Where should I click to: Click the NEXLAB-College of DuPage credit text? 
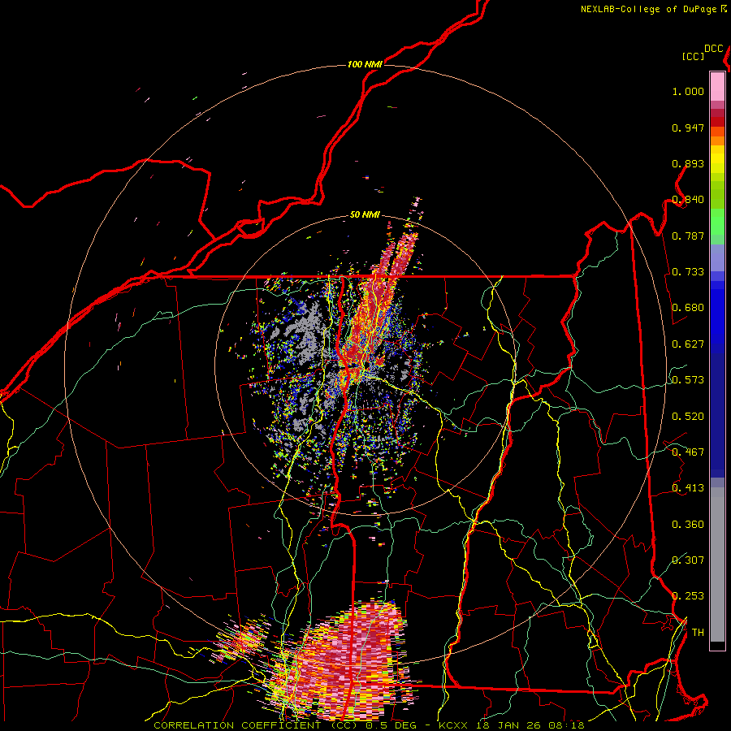[648, 9]
